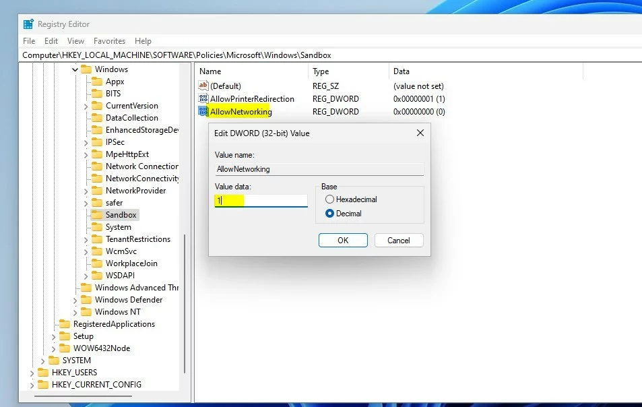This screenshot has height=407, width=642.
Task: Select the NetworkProvider folder icon
Action: (x=97, y=191)
